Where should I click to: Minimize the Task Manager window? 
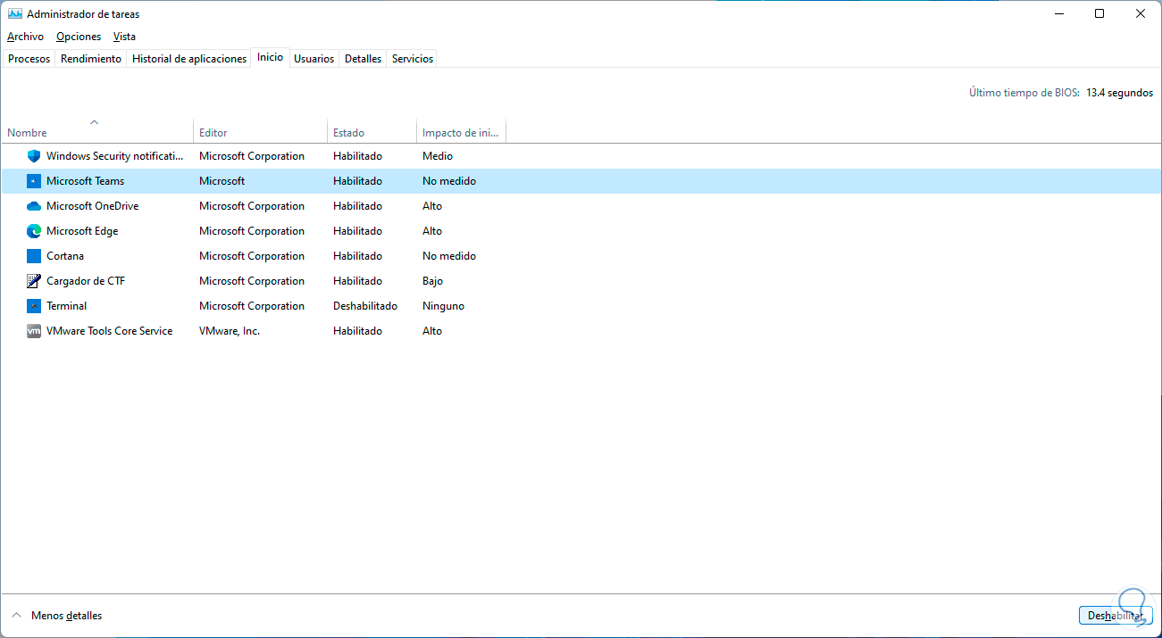coord(1058,13)
